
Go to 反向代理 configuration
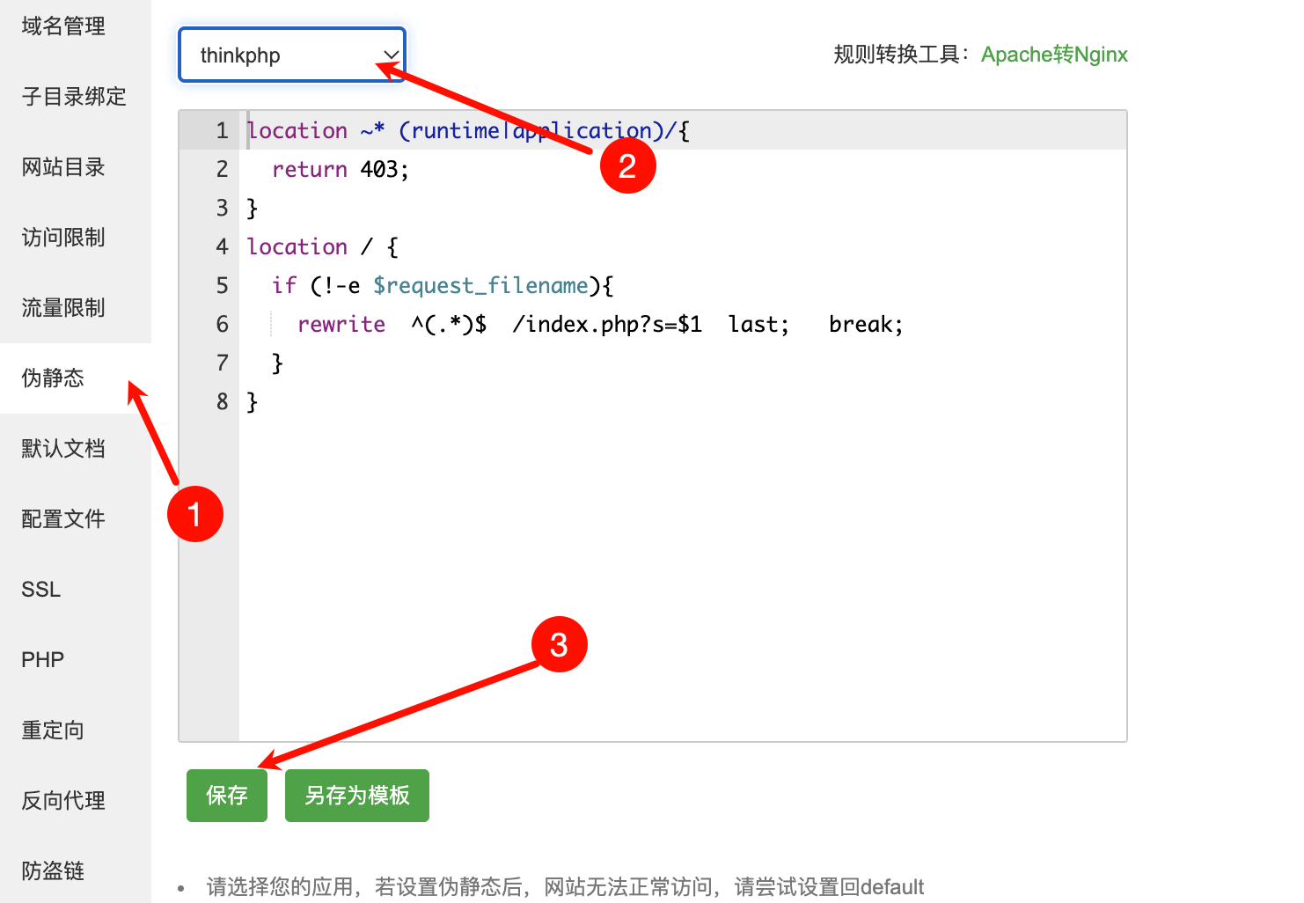coord(62,801)
